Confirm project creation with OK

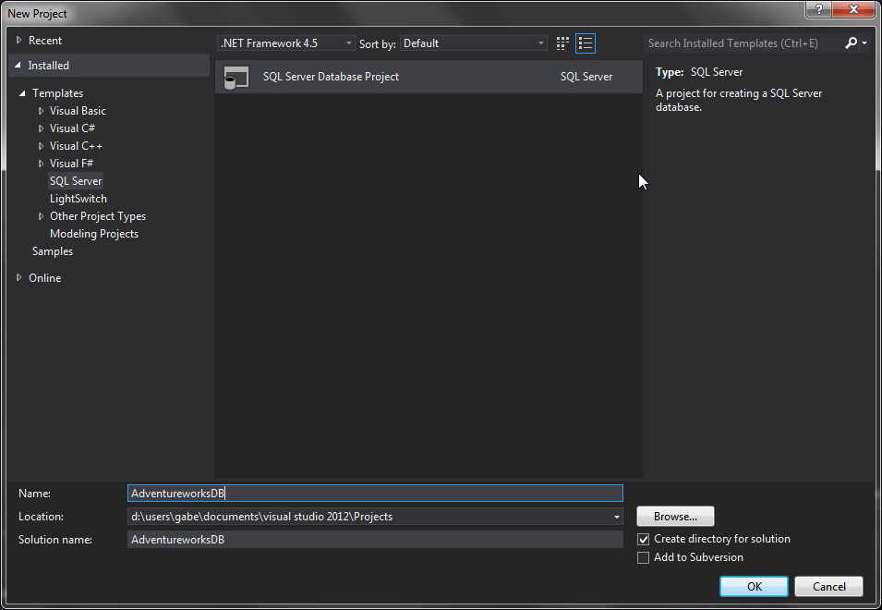[x=754, y=586]
